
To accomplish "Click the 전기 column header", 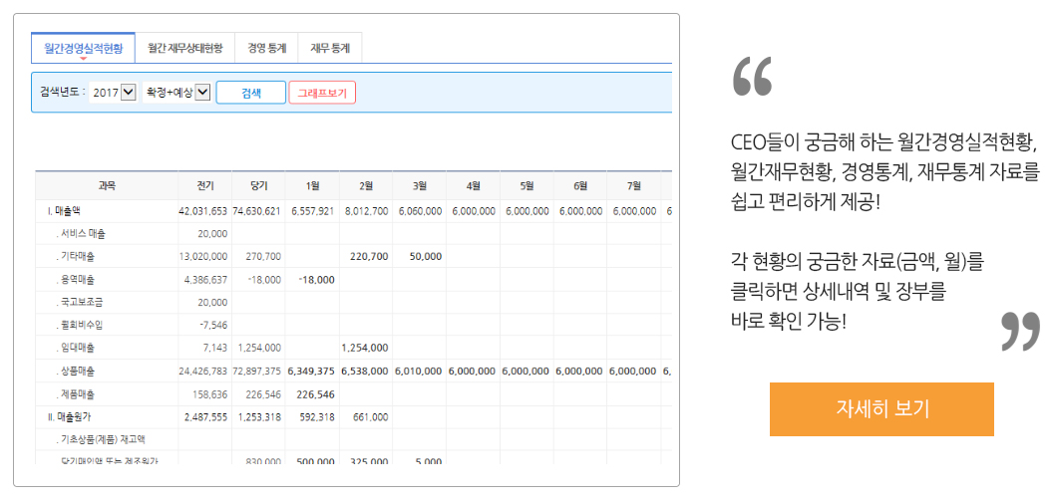I will coord(205,185).
